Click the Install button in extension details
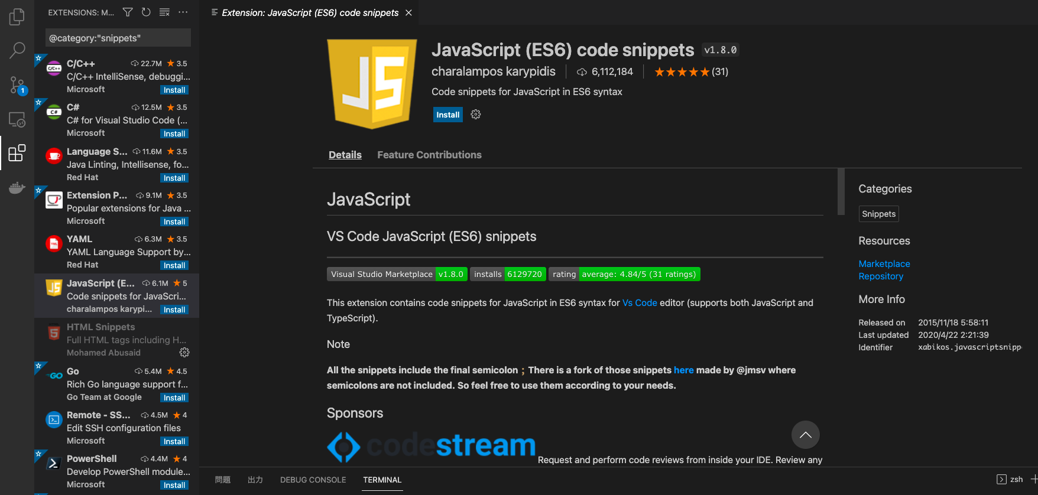 [447, 115]
